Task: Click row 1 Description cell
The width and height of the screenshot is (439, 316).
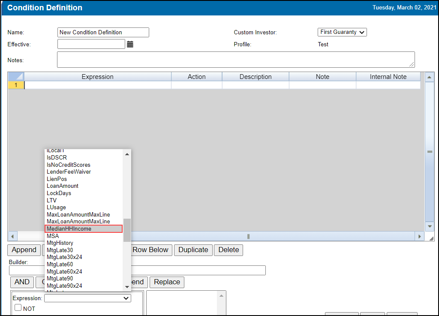Action: (256, 85)
